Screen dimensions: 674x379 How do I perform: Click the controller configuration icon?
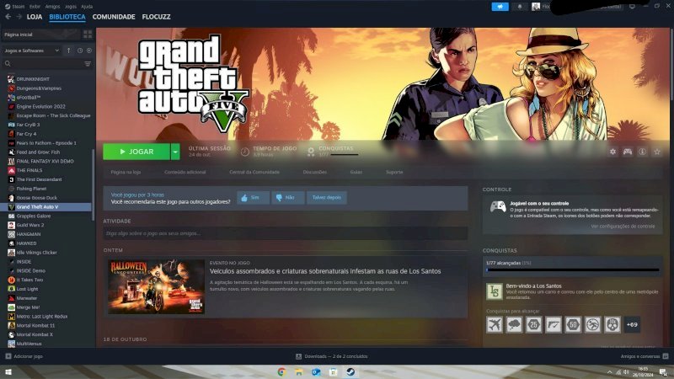[628, 152]
